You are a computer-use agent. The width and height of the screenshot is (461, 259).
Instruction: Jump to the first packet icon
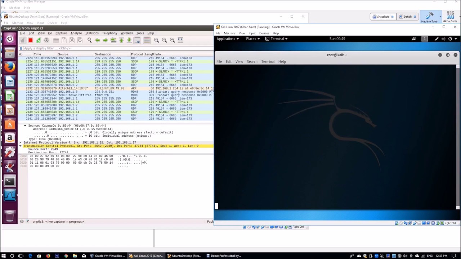(x=121, y=40)
